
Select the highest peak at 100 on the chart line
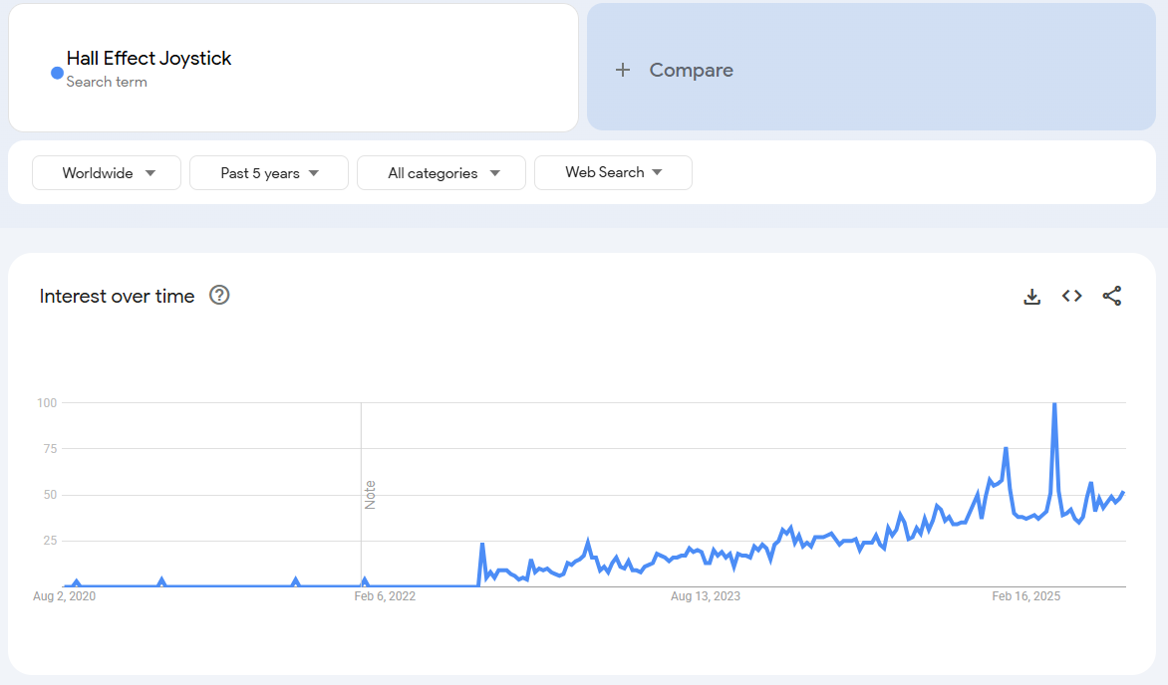click(1054, 404)
